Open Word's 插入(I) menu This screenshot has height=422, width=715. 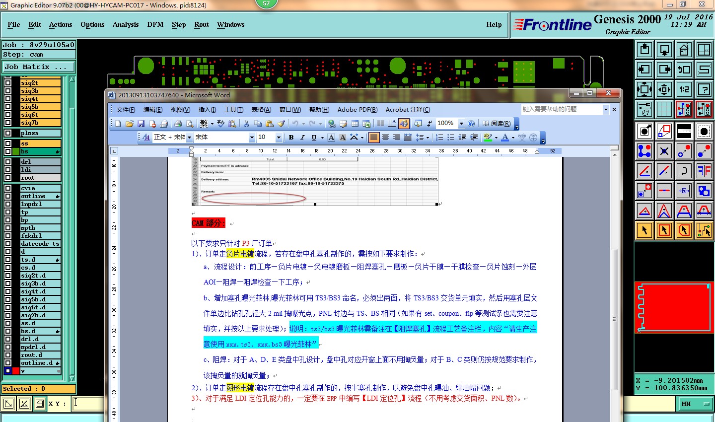(x=207, y=110)
